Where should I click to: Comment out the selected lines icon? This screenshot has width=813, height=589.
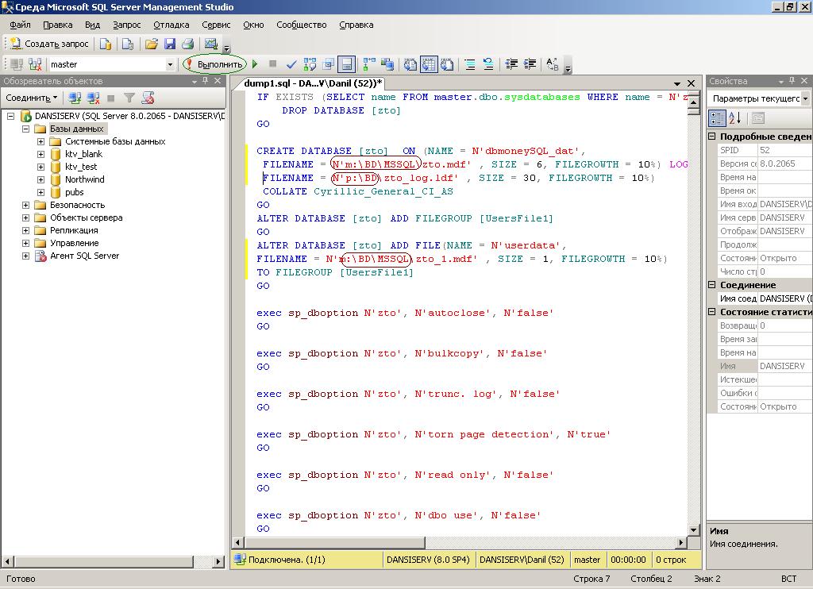pyautogui.click(x=470, y=64)
